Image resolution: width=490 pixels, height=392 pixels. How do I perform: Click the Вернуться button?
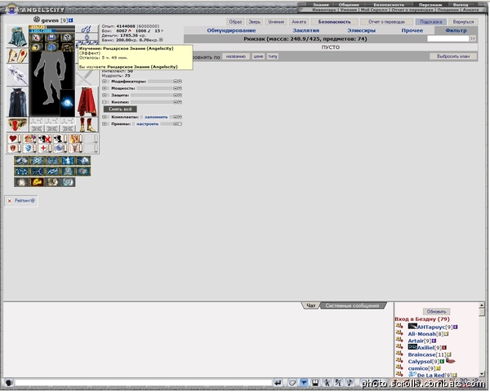click(x=463, y=22)
